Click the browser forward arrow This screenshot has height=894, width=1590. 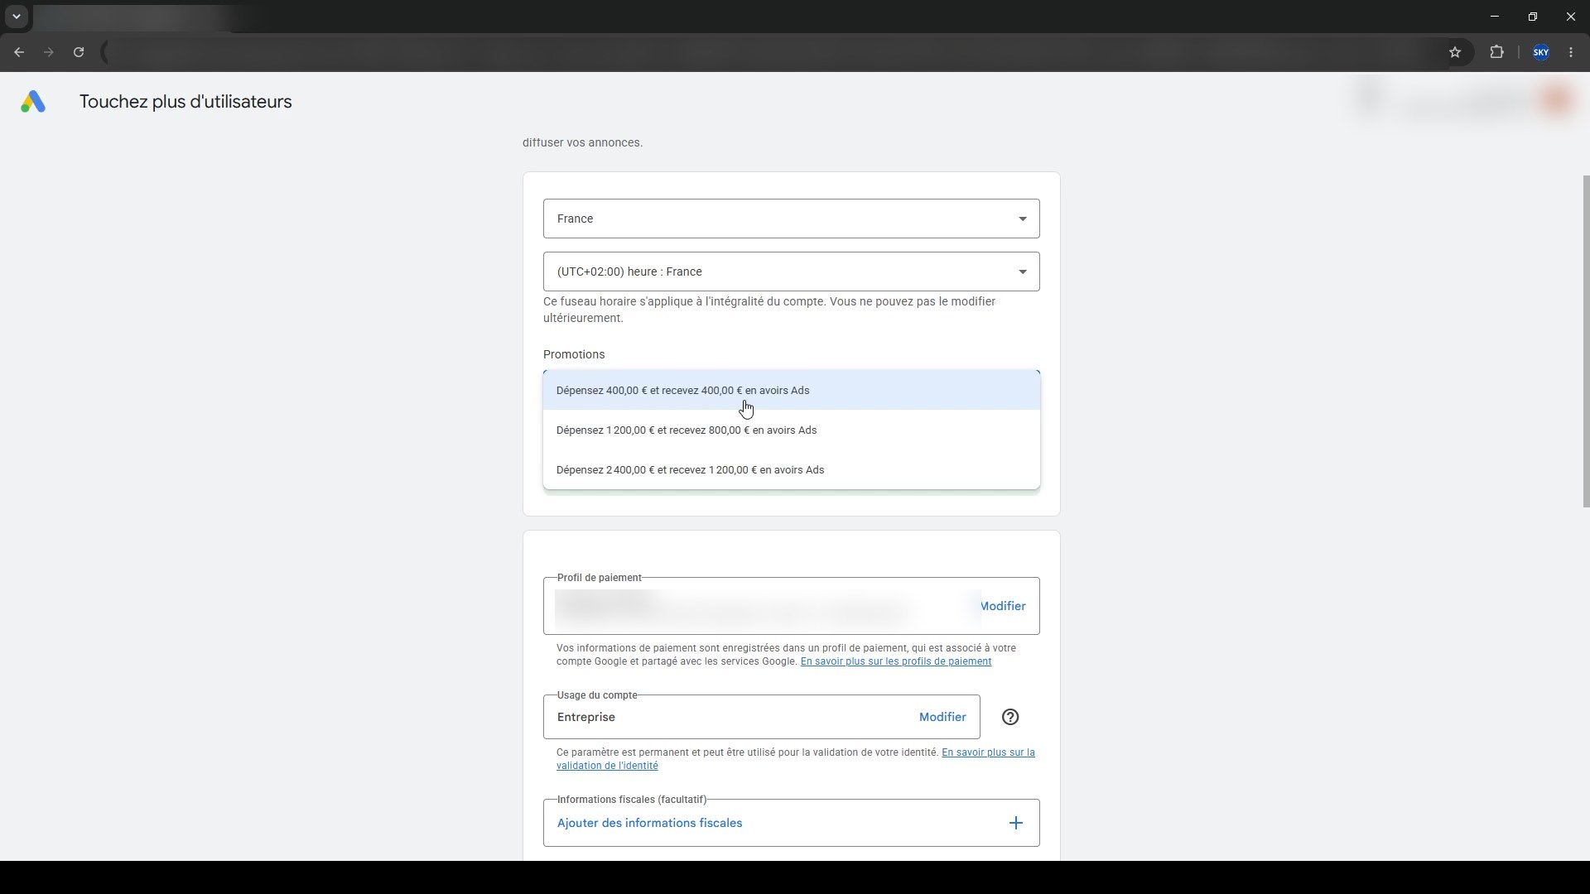[x=49, y=52]
